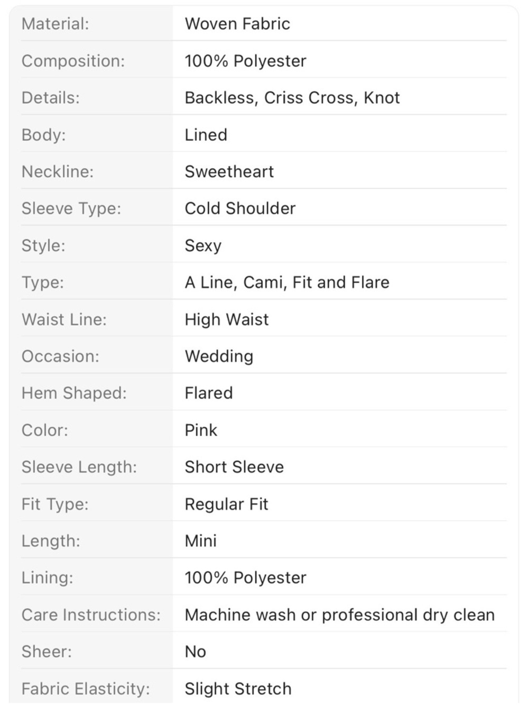Select the Lining 100% Polyester text

click(245, 578)
